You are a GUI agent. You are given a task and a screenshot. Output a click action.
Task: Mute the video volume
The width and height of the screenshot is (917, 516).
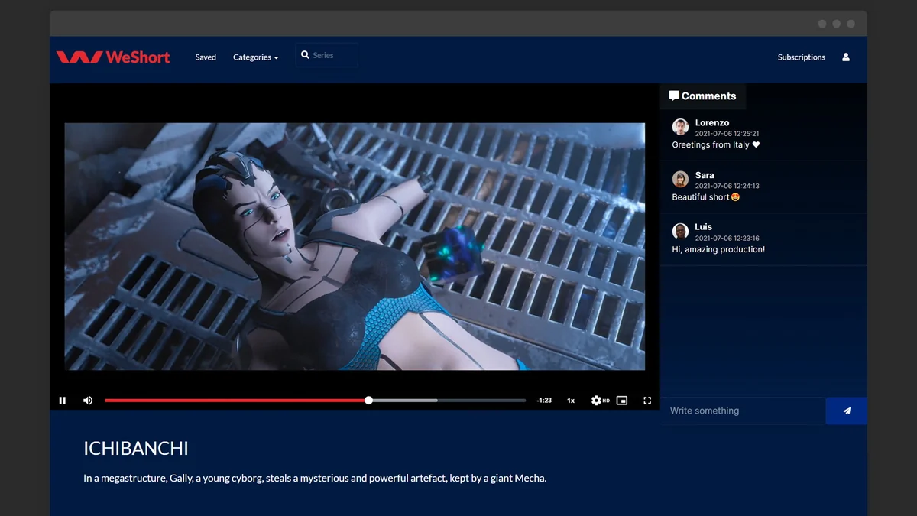(x=88, y=400)
